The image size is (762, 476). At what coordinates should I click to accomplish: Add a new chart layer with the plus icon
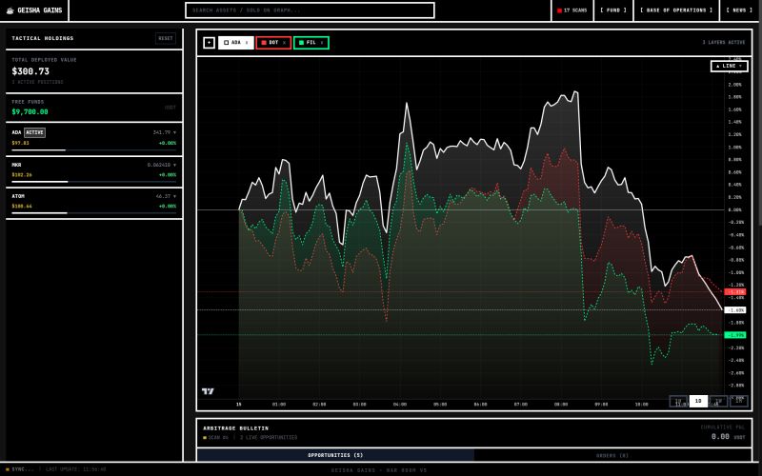(x=209, y=43)
